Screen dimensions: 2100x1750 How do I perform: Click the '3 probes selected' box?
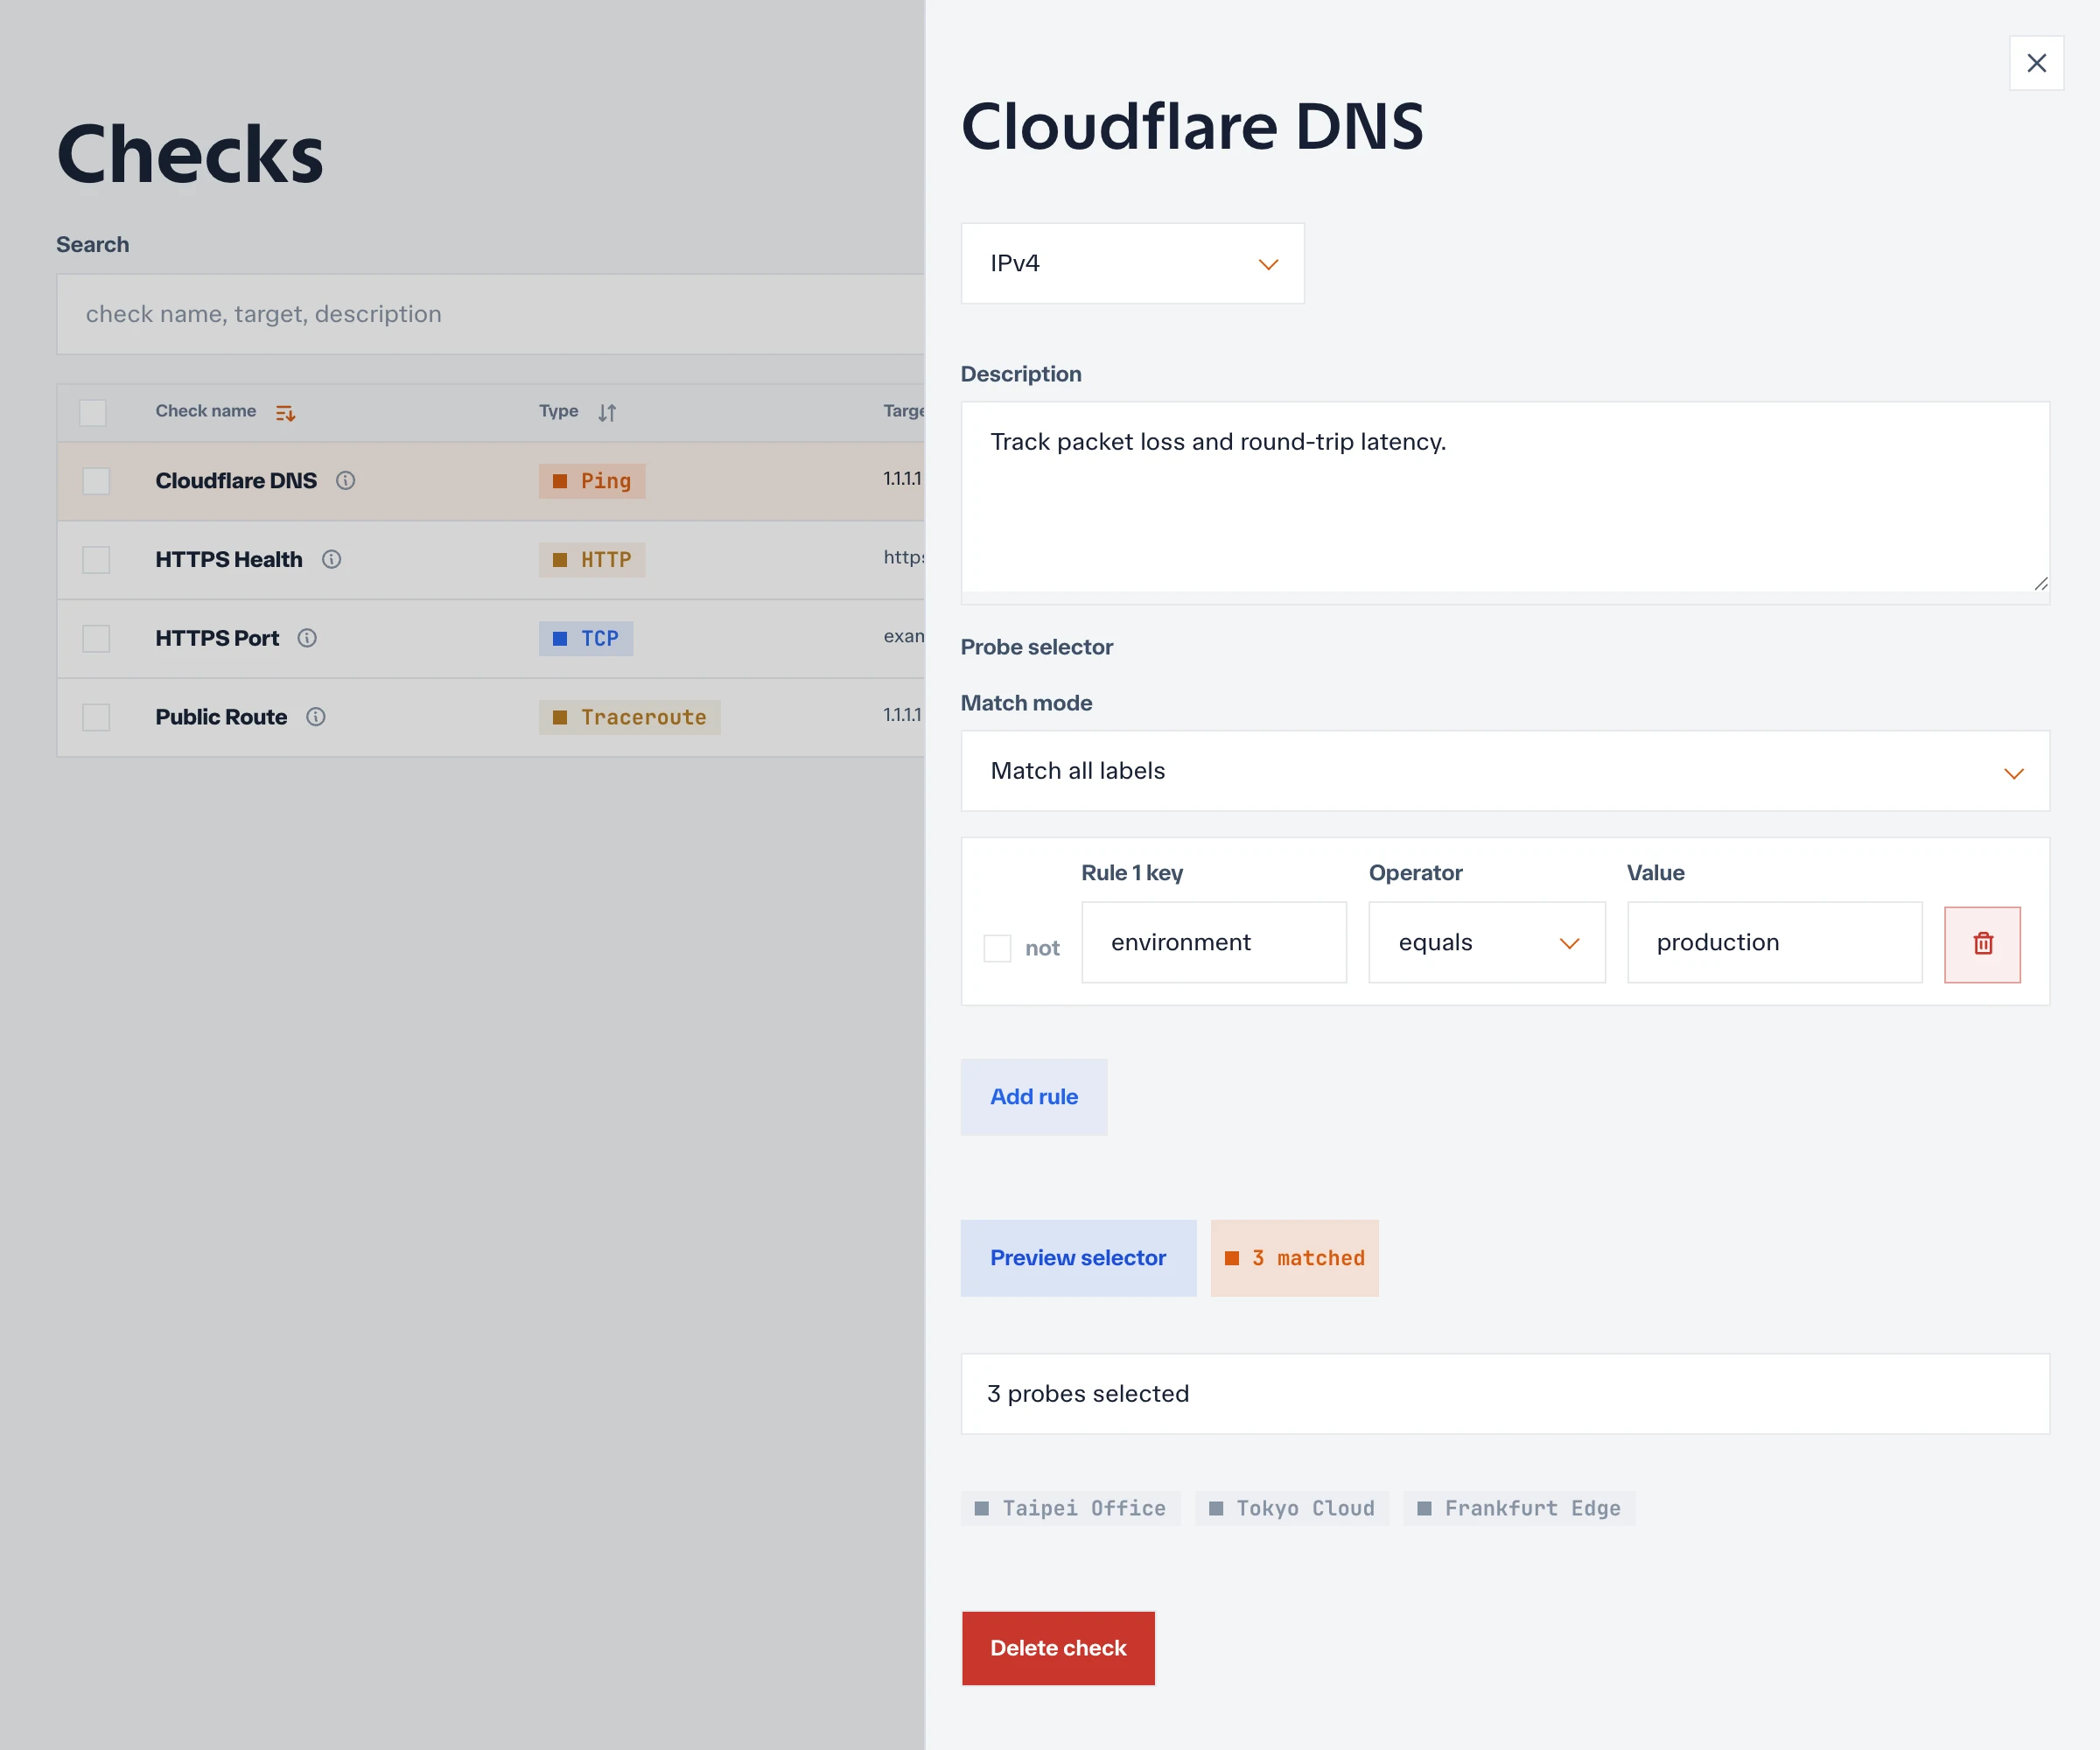click(1505, 1394)
